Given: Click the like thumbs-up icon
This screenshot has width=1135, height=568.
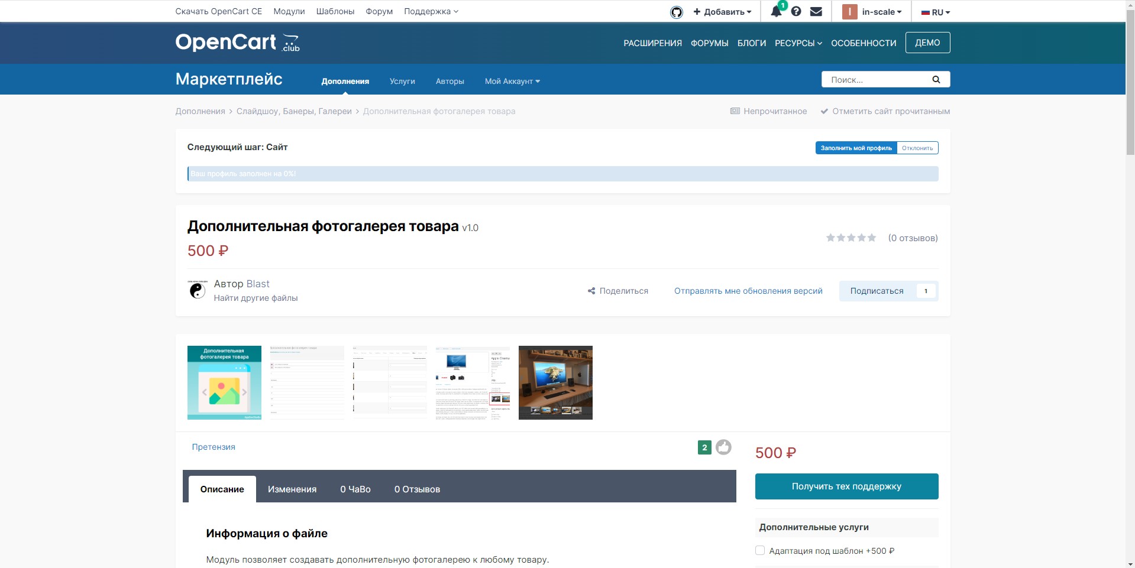Looking at the screenshot, I should coord(723,447).
